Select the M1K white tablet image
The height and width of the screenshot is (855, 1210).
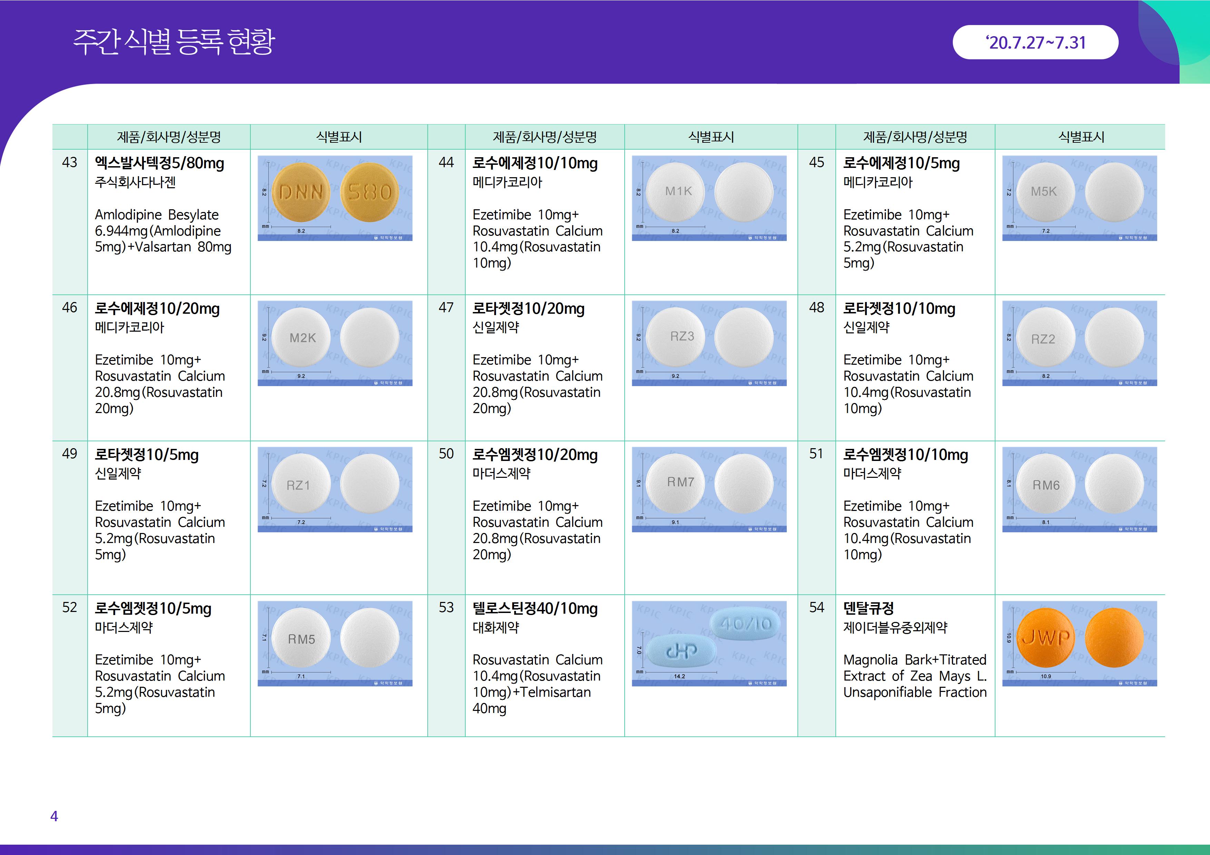pyautogui.click(x=675, y=192)
